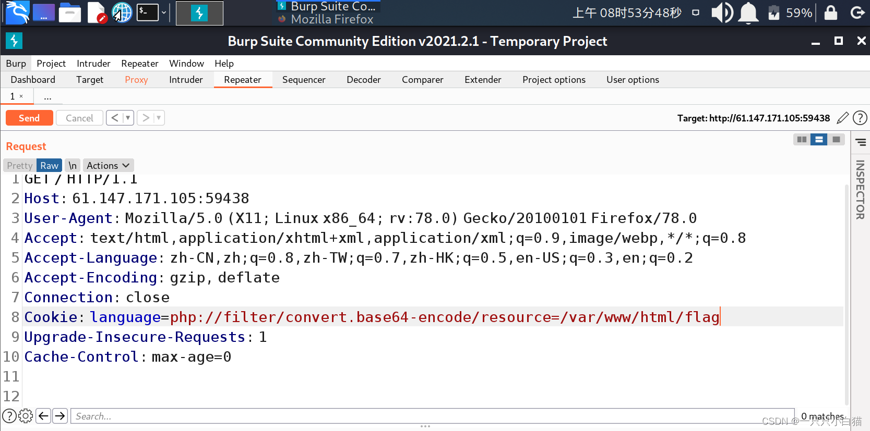This screenshot has height=431, width=870.
Task: Select the combined tabbed layout view
Action: (x=836, y=140)
